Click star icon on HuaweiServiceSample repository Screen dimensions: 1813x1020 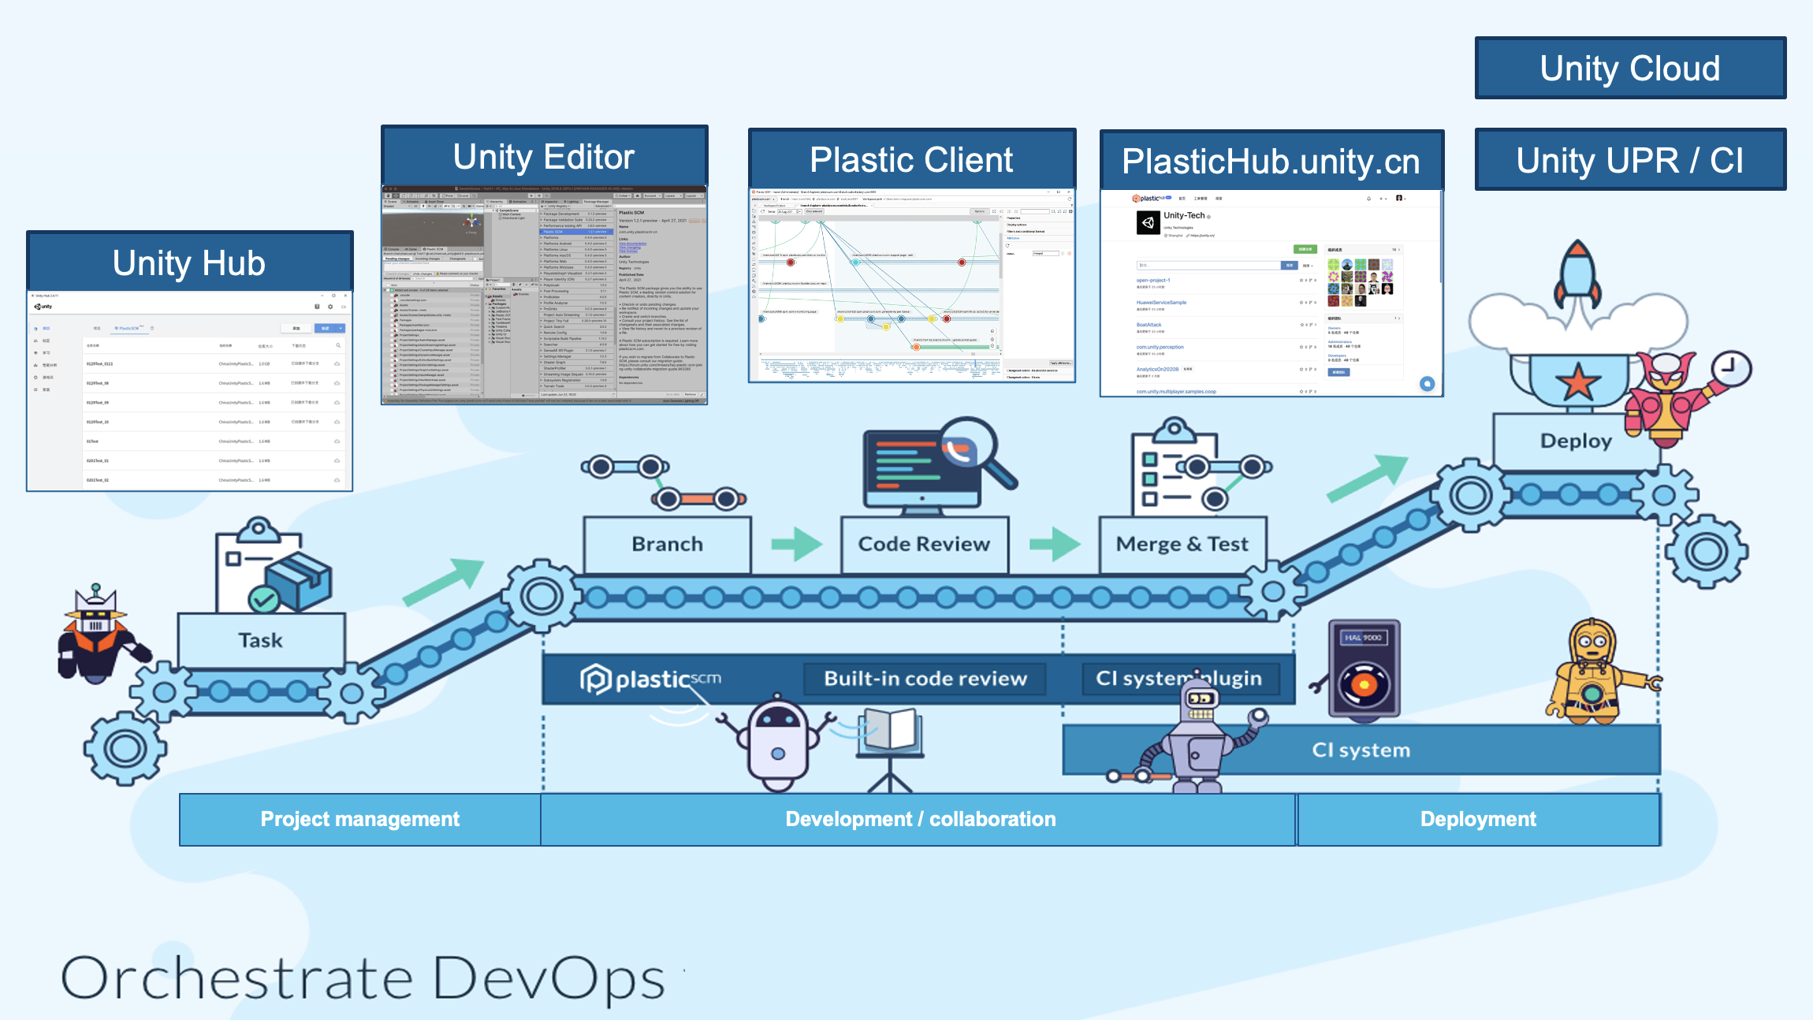pyautogui.click(x=1301, y=303)
